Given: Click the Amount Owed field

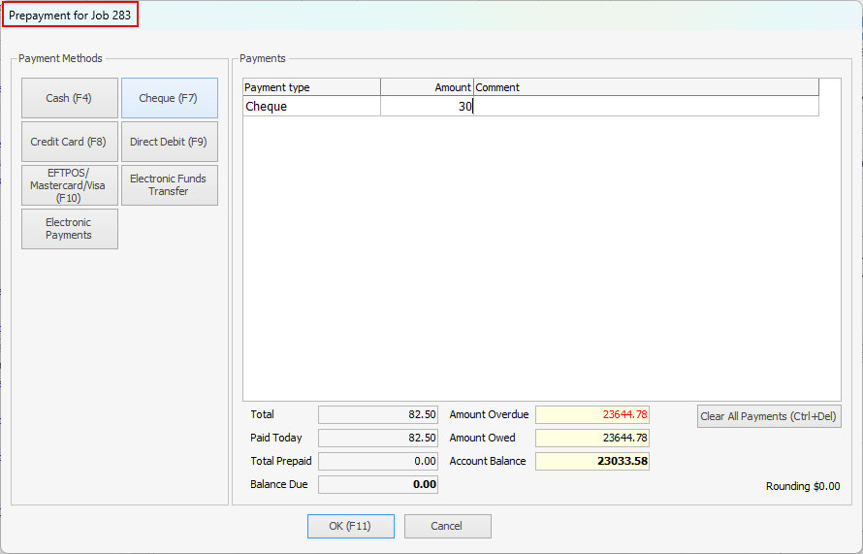Looking at the screenshot, I should click(592, 438).
